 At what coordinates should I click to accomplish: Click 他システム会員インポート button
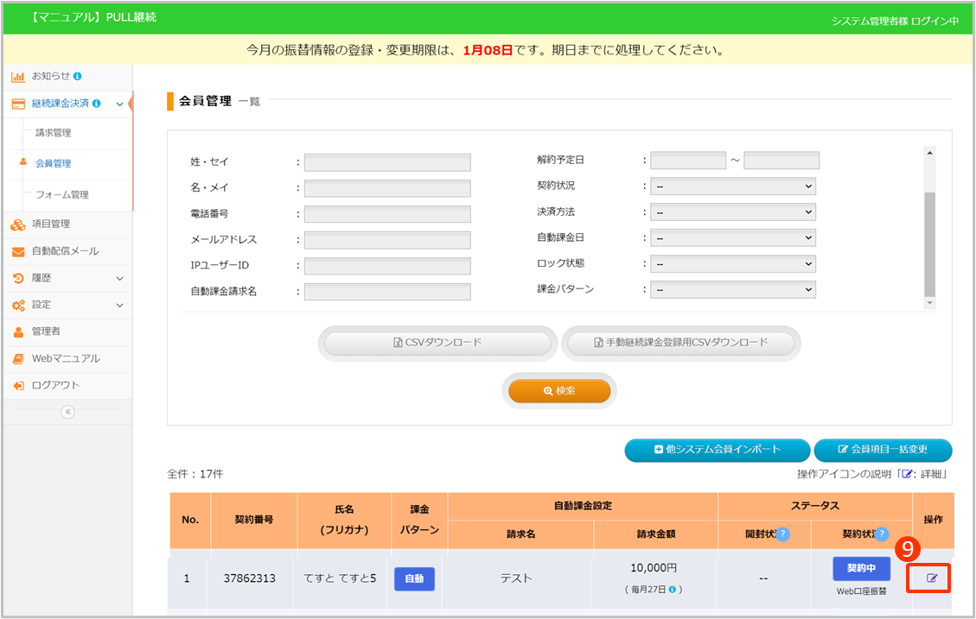(717, 450)
